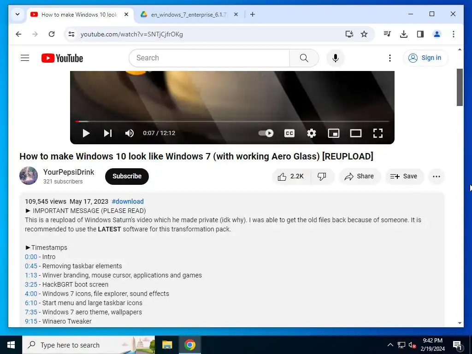Viewport: 472px width, 354px height.
Task: Open the YourPepsiDrink channel name
Action: (x=69, y=172)
